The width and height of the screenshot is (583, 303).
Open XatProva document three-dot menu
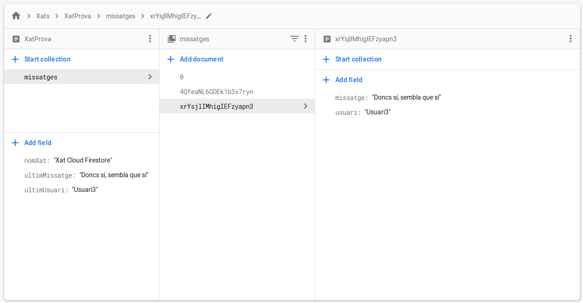[150, 39]
